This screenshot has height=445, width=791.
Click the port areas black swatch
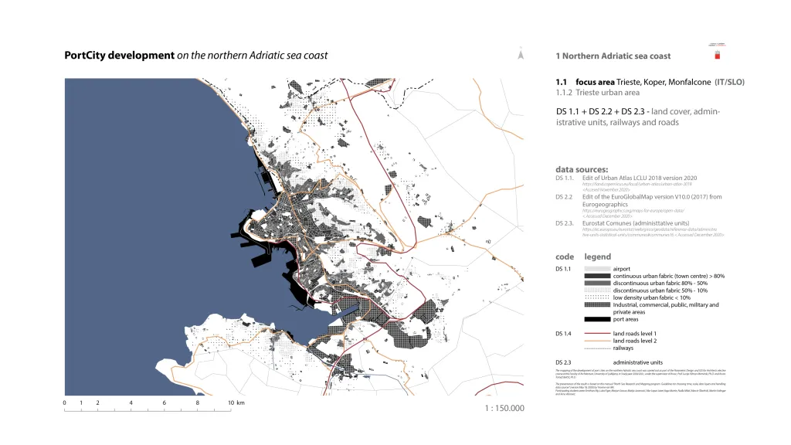click(597, 319)
